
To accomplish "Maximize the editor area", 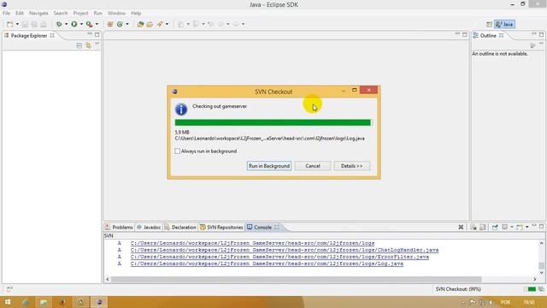I will coord(465,34).
